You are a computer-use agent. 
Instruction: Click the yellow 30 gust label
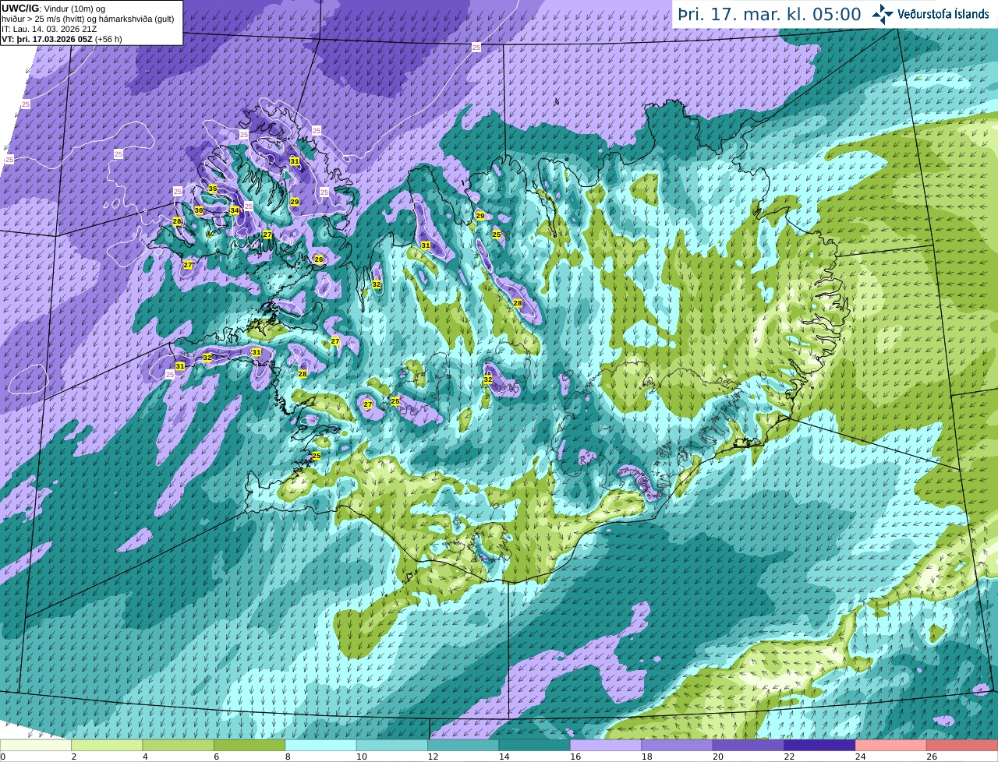pyautogui.click(x=199, y=210)
